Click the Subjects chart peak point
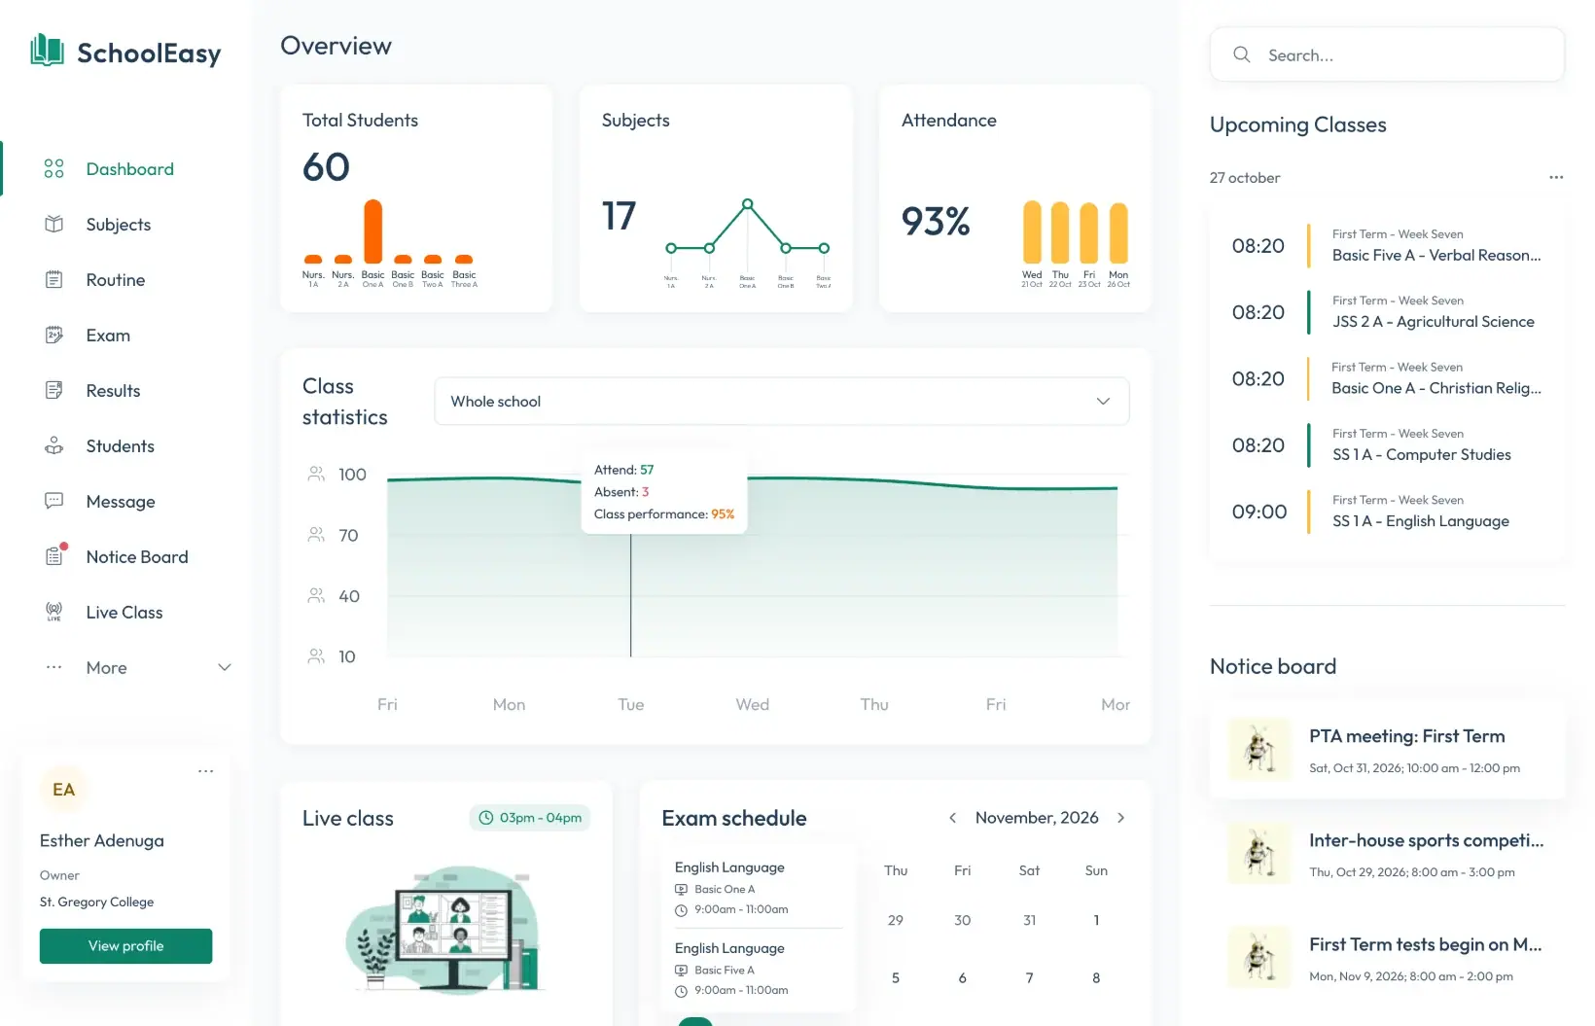1595x1026 pixels. 747,204
